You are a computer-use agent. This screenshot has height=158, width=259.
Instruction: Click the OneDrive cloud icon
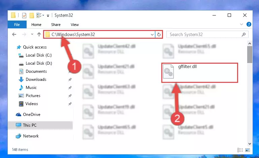coord(19,115)
